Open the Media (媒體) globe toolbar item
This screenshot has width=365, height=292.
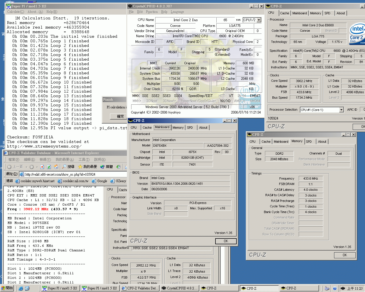pos(106,167)
